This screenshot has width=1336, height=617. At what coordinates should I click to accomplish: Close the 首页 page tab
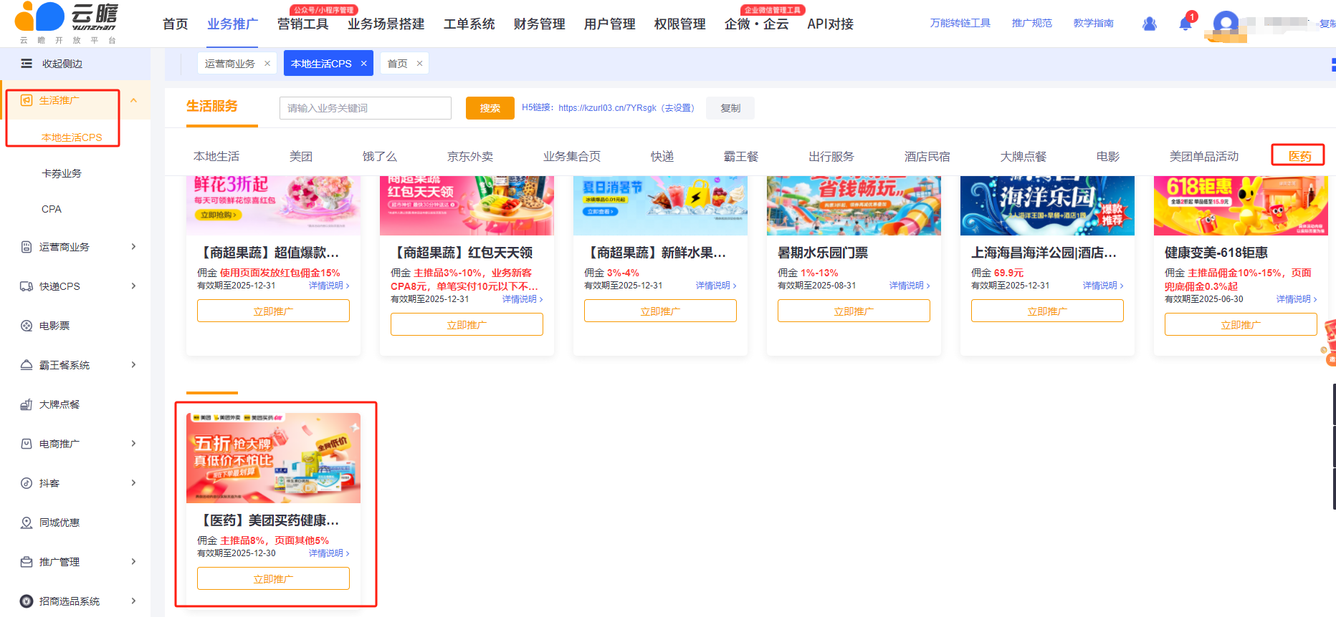(x=419, y=64)
